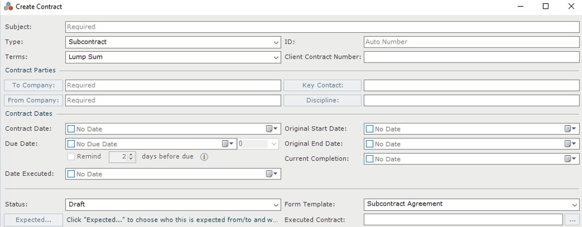Click the To Company button
The height and width of the screenshot is (227, 582).
pyautogui.click(x=34, y=85)
